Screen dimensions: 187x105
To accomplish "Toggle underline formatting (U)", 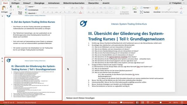I will pos(52,12).
